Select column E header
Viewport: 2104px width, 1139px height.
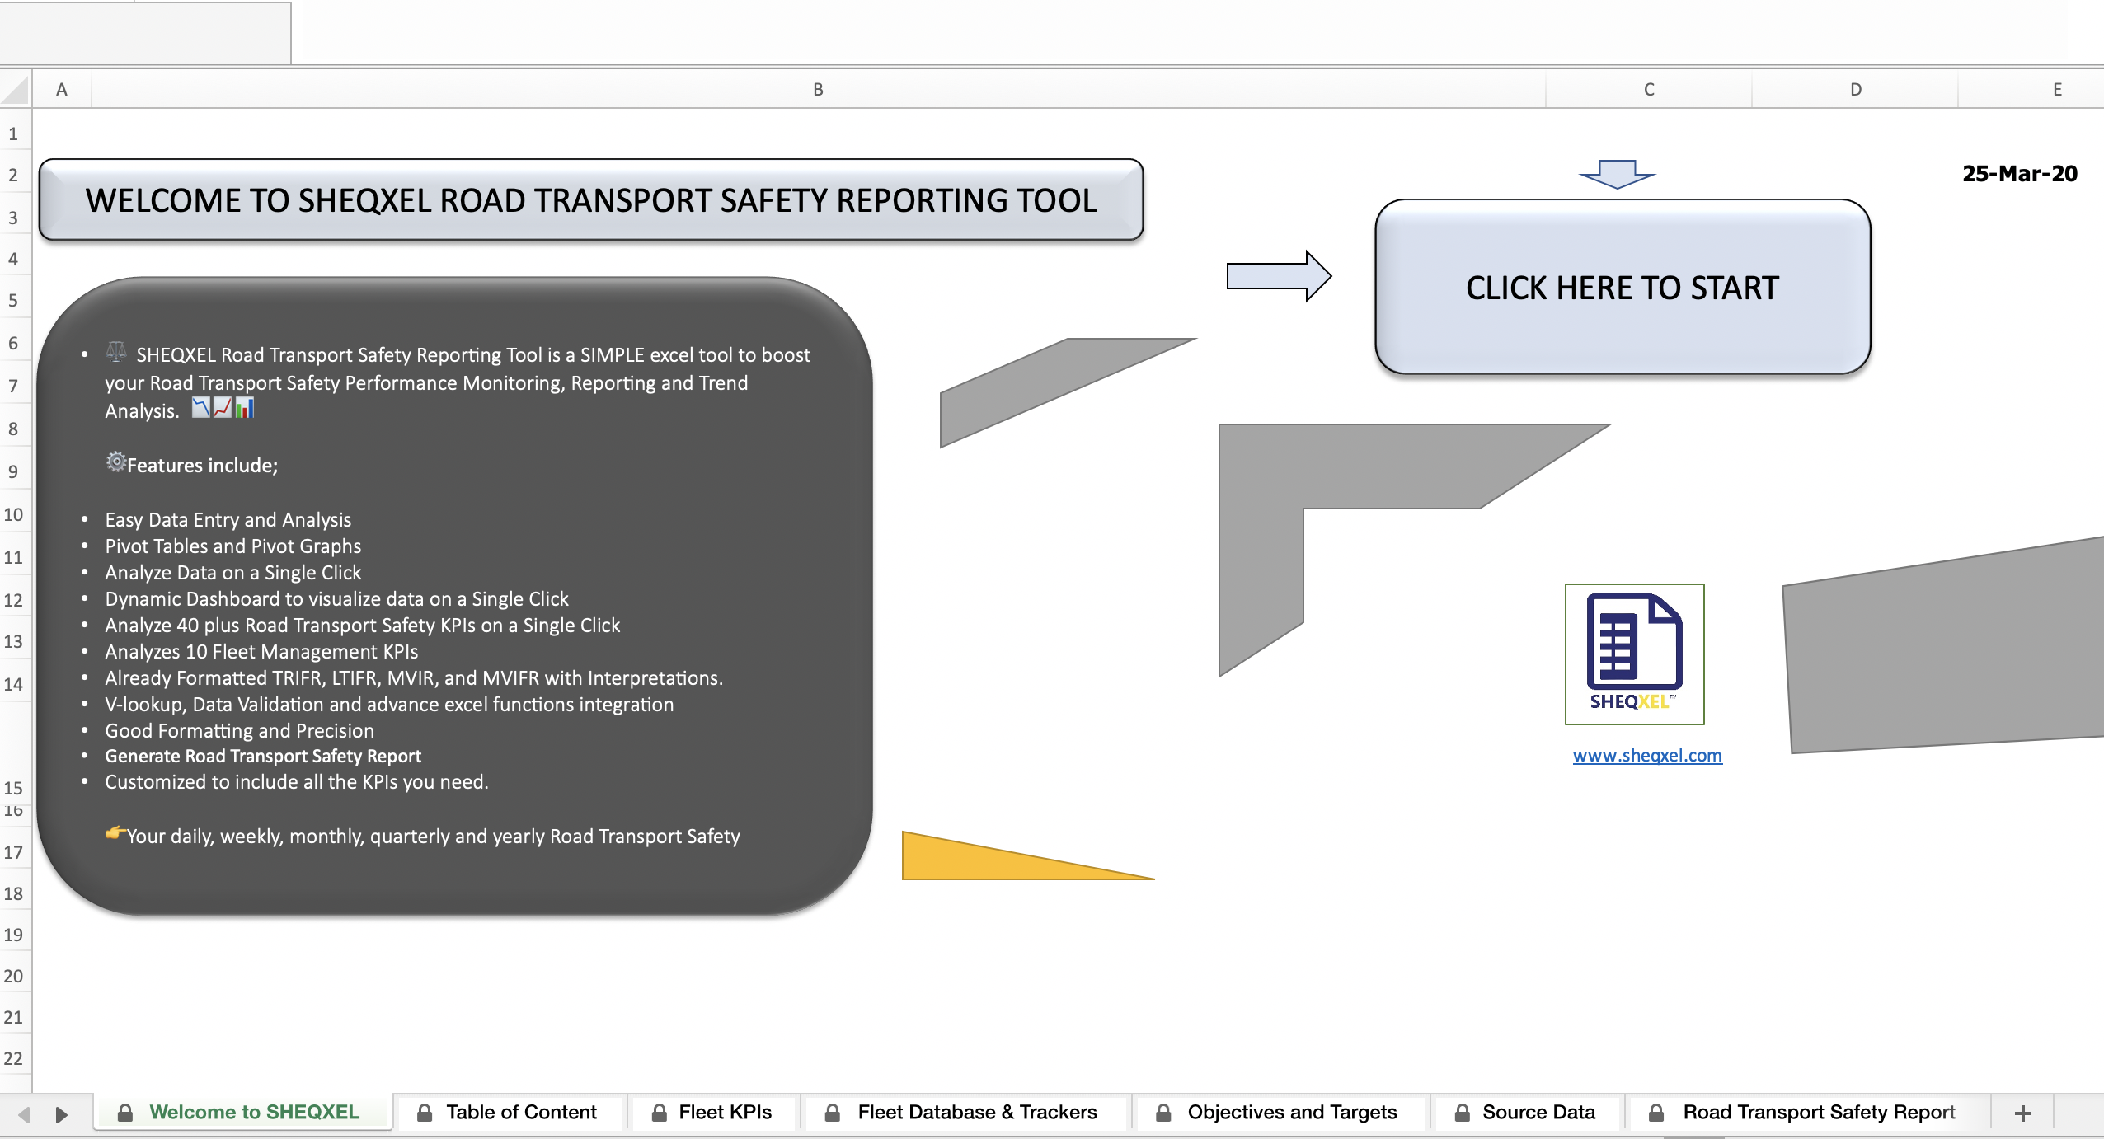point(2031,89)
